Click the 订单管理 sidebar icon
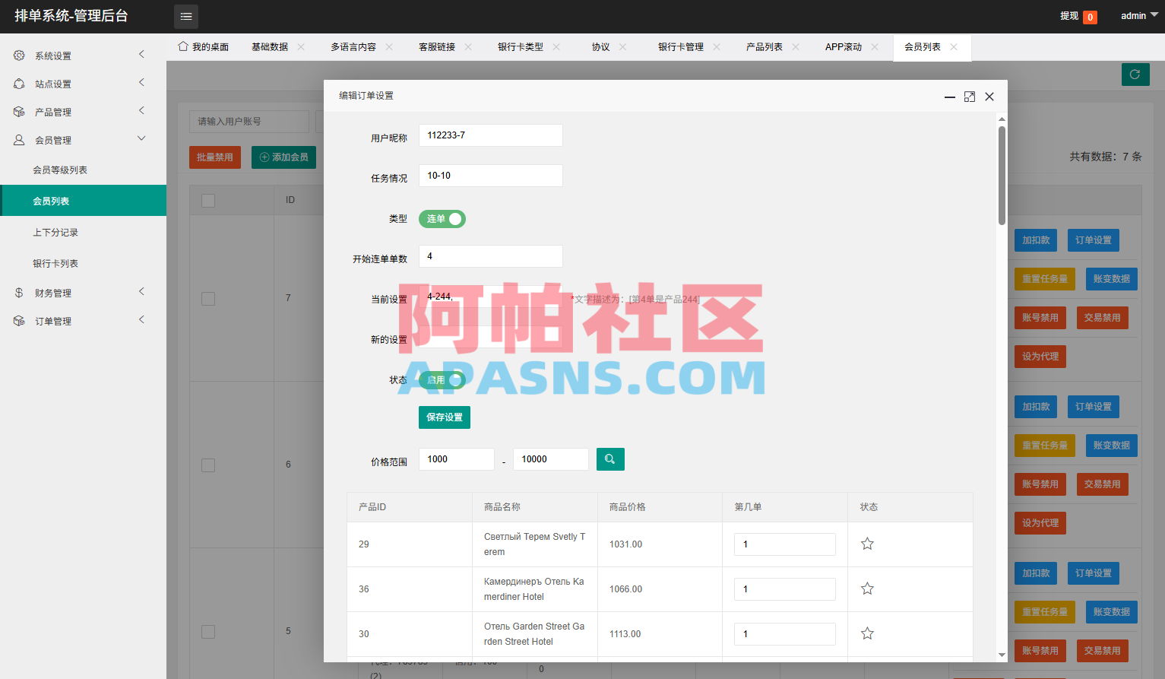Screen dimensions: 1165x679 click(x=19, y=321)
